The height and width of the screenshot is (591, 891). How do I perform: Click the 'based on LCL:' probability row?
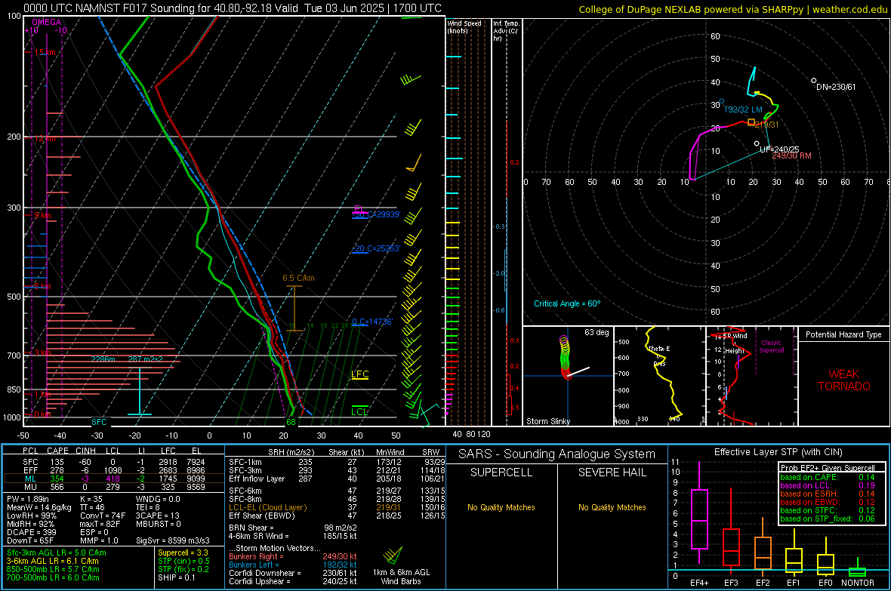click(828, 485)
